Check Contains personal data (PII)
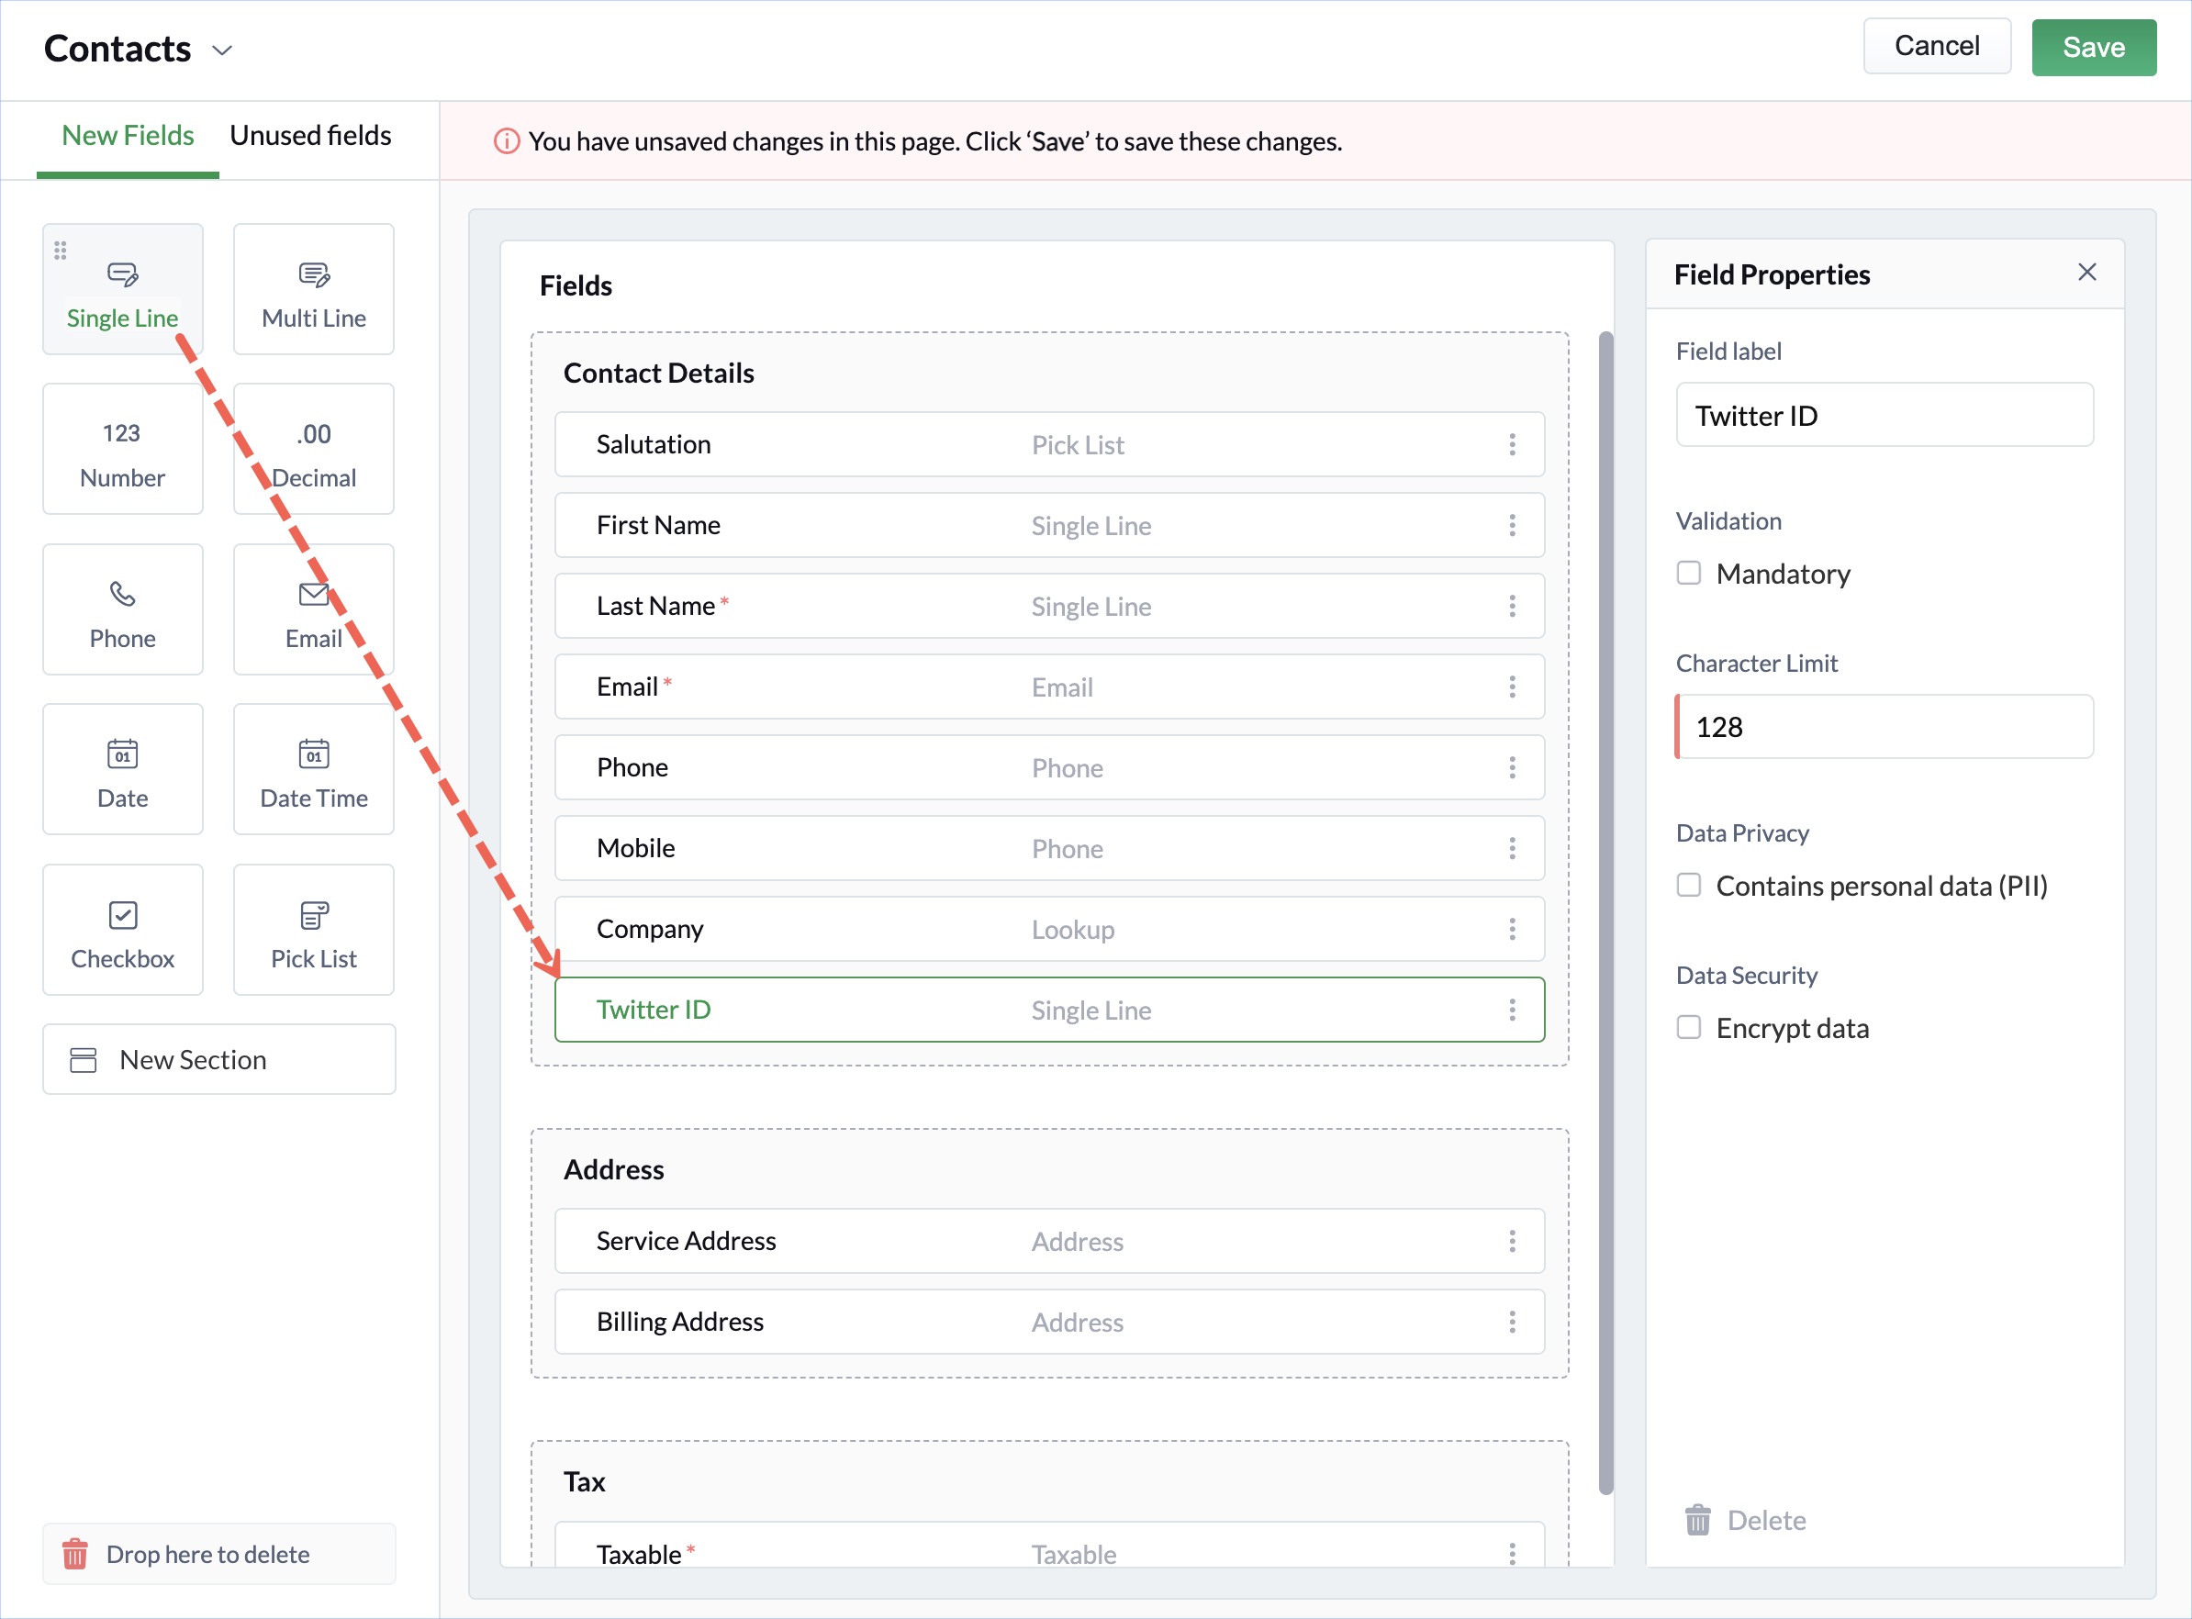Viewport: 2192px width, 1619px height. (x=1688, y=885)
